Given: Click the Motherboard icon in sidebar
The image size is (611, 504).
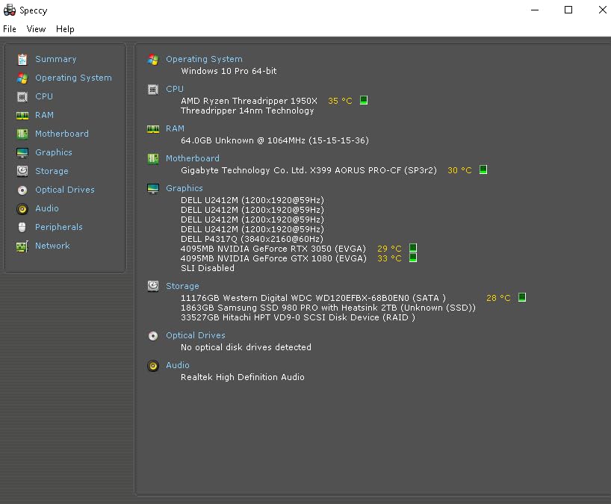Looking at the screenshot, I should [x=22, y=134].
